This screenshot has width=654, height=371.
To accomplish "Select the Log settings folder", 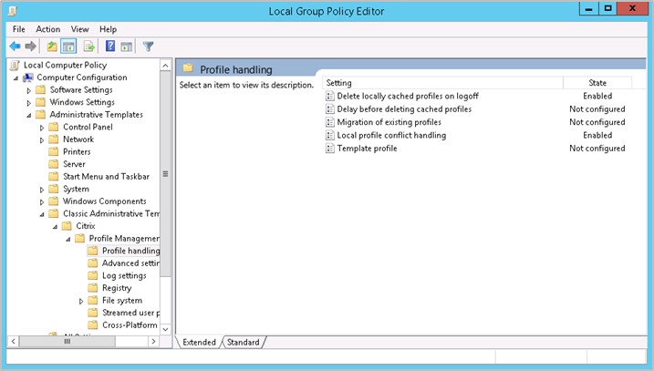I will coord(123,275).
